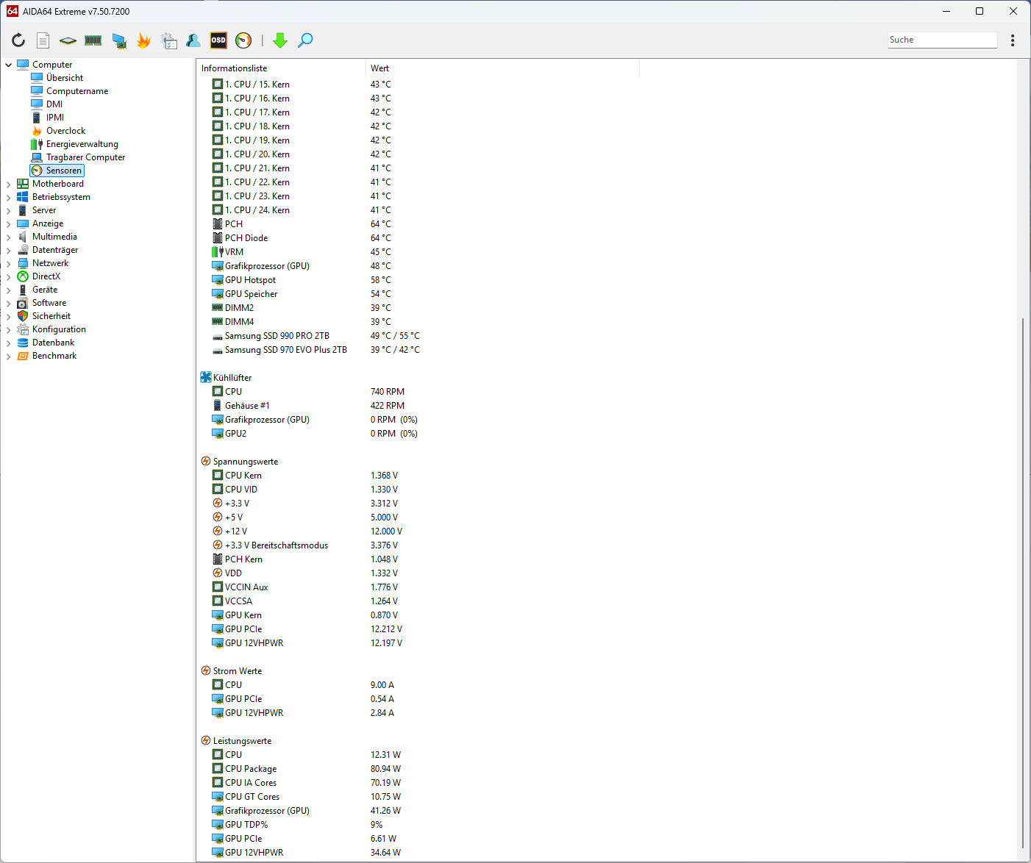Click the green download arrow icon

(x=280, y=40)
